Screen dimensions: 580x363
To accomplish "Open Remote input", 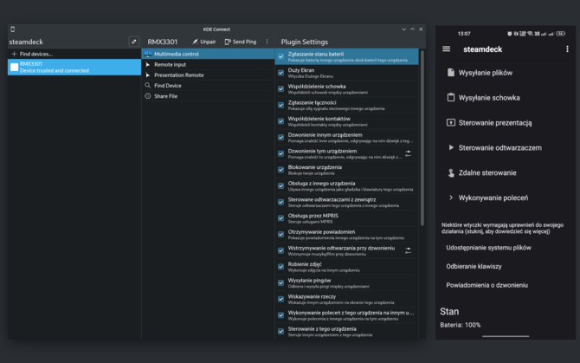I will [x=209, y=64].
